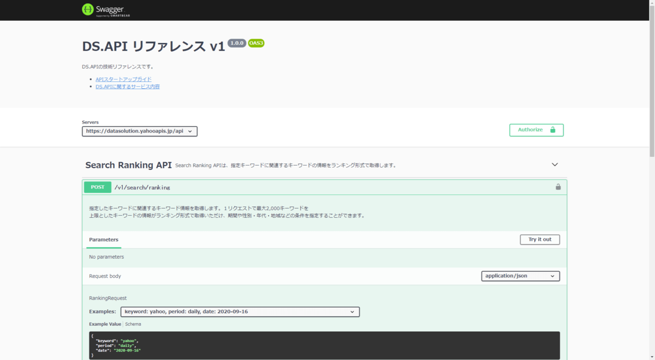Click the POST method badge

[98, 187]
